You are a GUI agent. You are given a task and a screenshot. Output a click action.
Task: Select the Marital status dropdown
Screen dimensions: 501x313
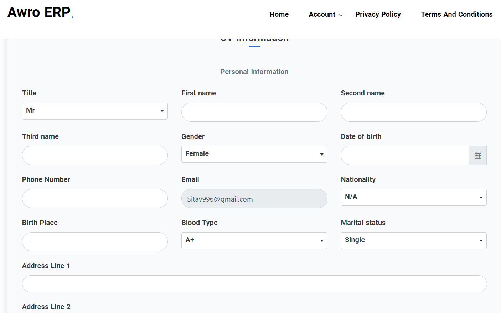(413, 240)
